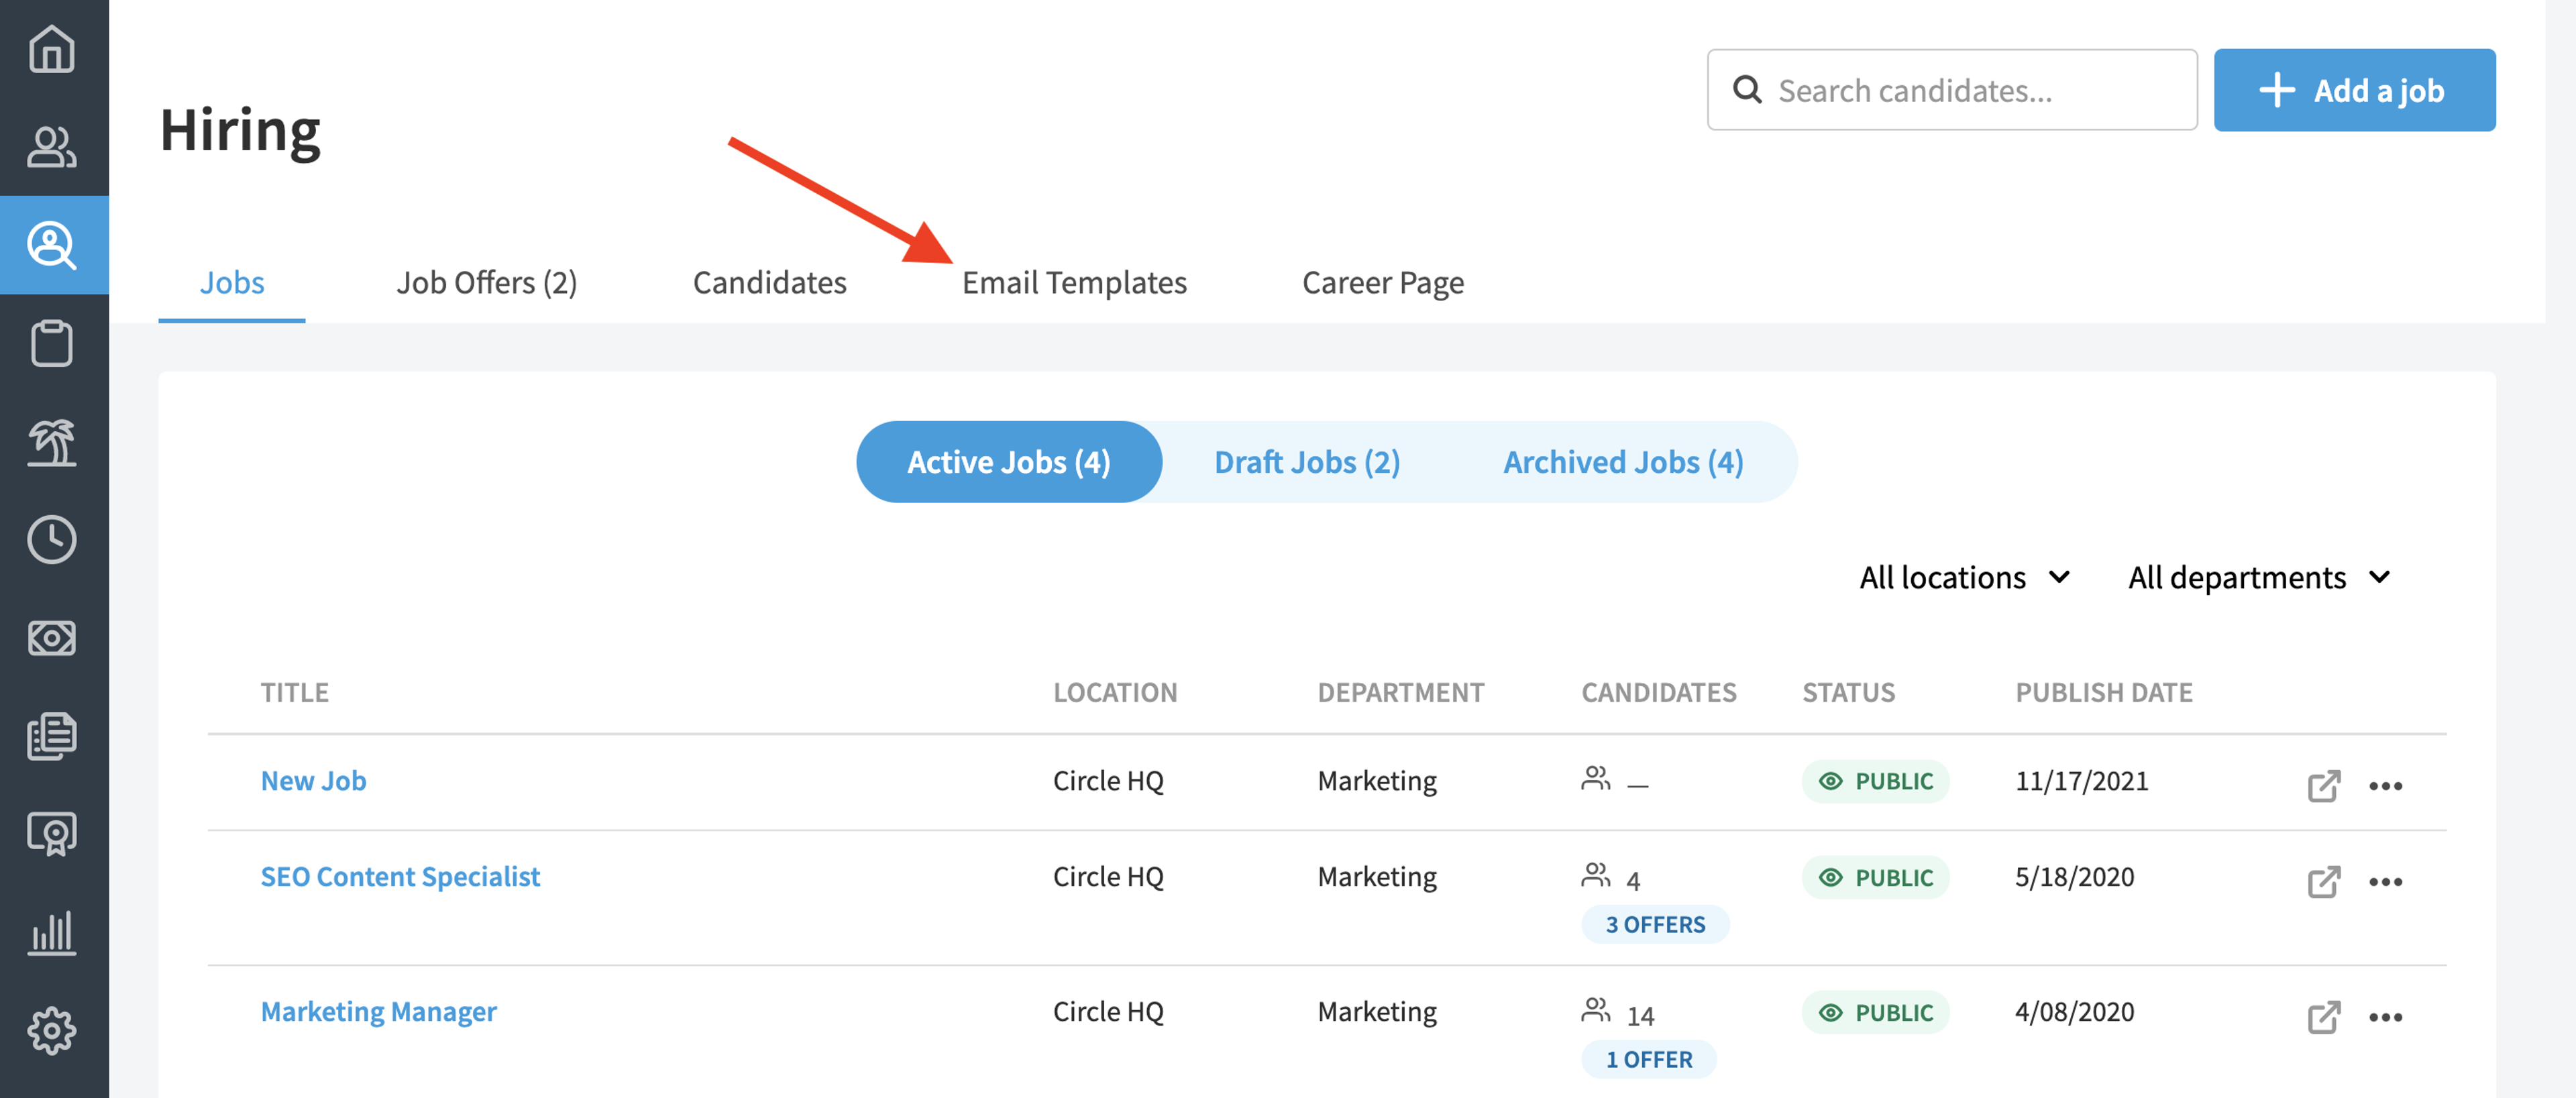Open the clipboard icon in sidebar
2576x1098 pixels.
point(52,343)
